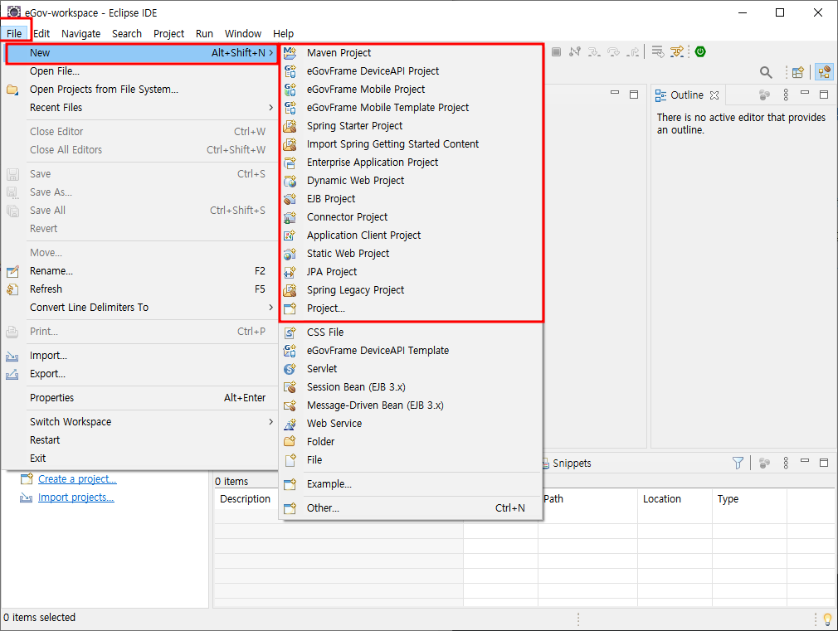
Task: Click the Disconnect debug toolbar icon
Action: pos(575,52)
